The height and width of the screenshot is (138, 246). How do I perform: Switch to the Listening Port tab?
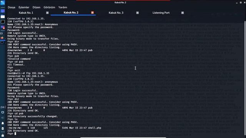pyautogui.click(x=161, y=13)
